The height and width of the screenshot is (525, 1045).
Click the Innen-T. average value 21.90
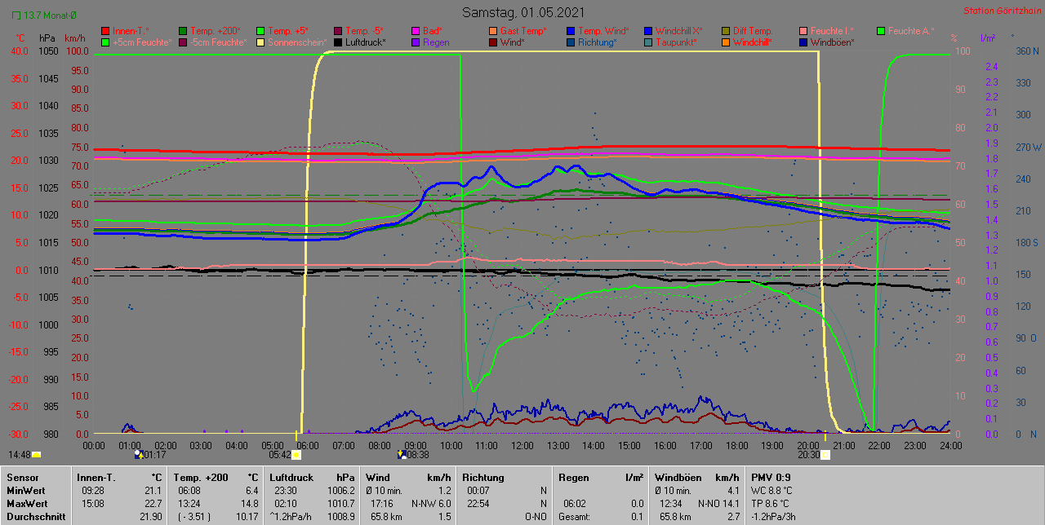[150, 517]
